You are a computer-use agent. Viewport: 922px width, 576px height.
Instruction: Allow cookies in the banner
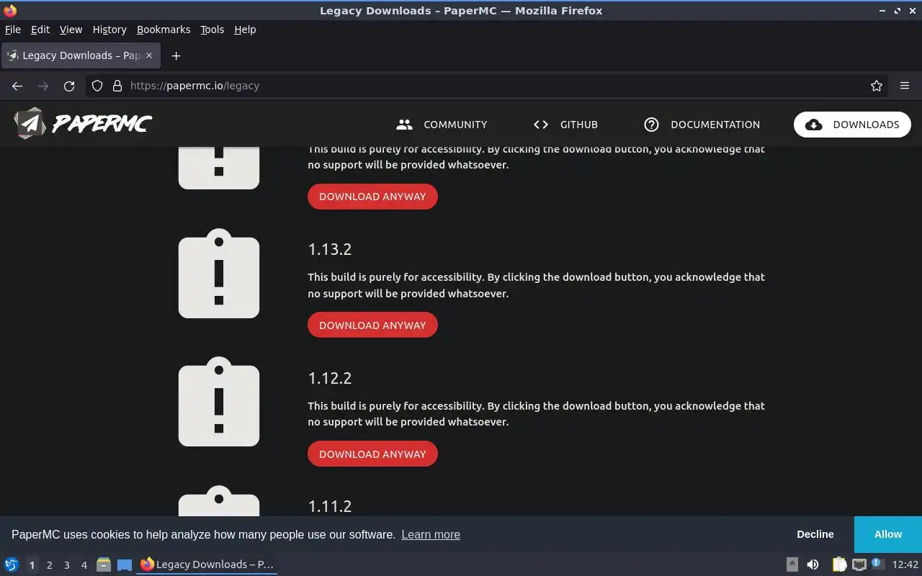click(888, 534)
